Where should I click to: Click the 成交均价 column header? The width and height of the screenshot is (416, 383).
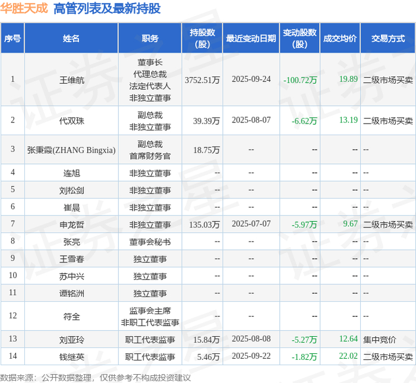340,39
